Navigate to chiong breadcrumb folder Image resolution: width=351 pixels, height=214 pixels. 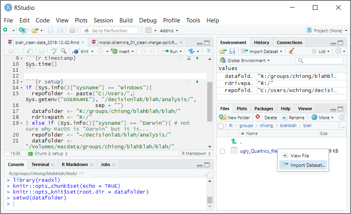[x=266, y=125]
